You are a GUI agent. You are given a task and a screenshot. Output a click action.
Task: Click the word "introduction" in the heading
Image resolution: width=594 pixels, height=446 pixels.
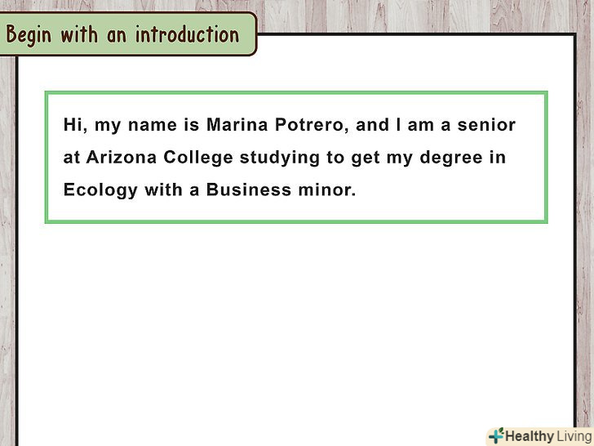[187, 35]
